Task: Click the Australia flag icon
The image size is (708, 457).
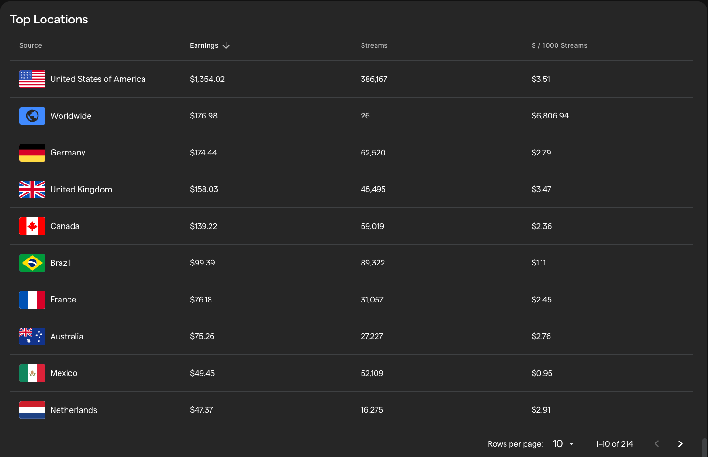Action: (x=32, y=336)
